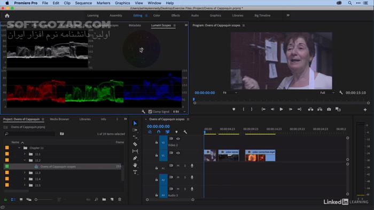
Task: Step forward one frame
Action: [291, 109]
